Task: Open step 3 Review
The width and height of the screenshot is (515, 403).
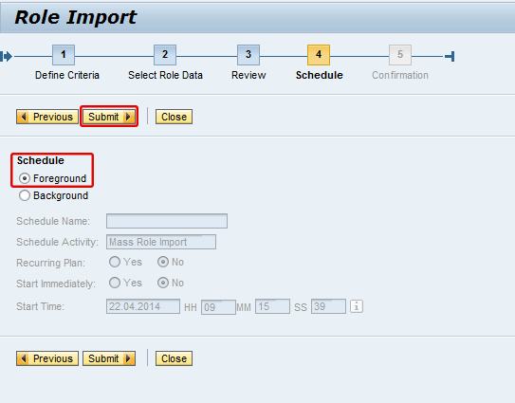Action: 248,55
